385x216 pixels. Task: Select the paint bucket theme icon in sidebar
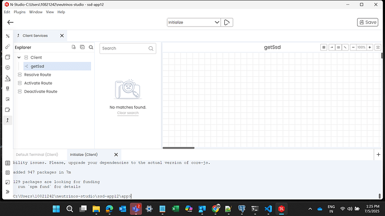[x=8, y=78]
